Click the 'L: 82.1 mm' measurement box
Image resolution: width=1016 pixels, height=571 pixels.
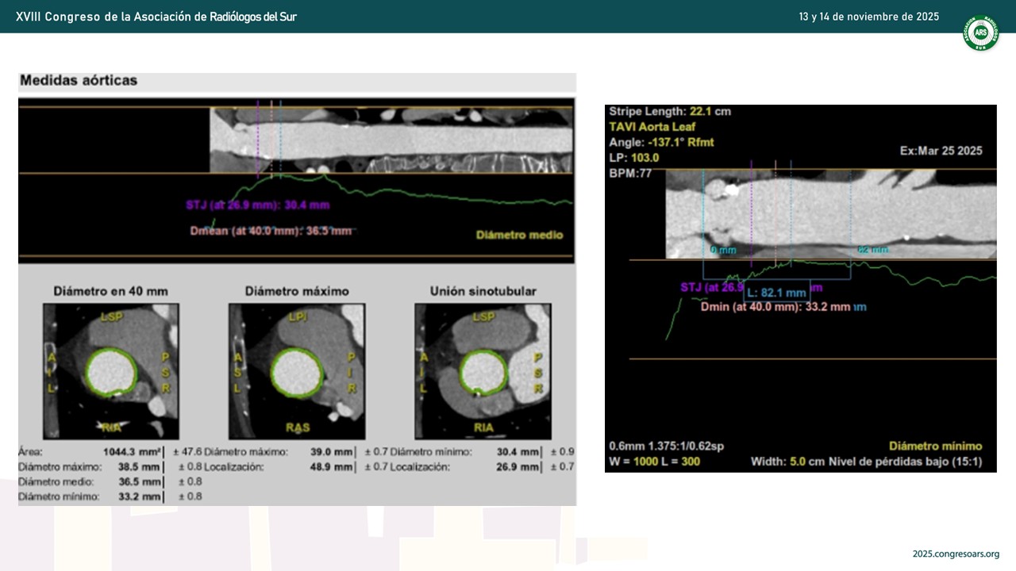coord(777,293)
